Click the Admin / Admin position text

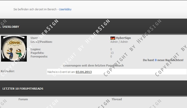pyautogui.click(x=119, y=42)
